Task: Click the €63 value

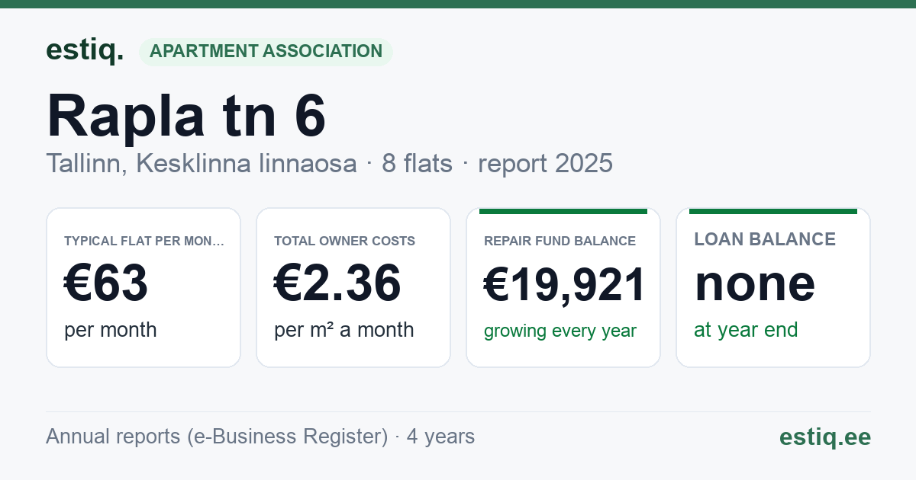Action: pos(106,284)
